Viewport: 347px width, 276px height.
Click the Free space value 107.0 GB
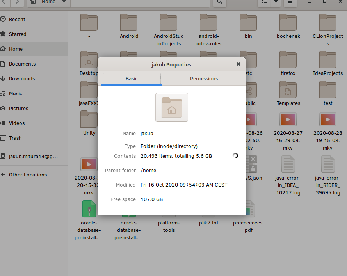(151, 199)
